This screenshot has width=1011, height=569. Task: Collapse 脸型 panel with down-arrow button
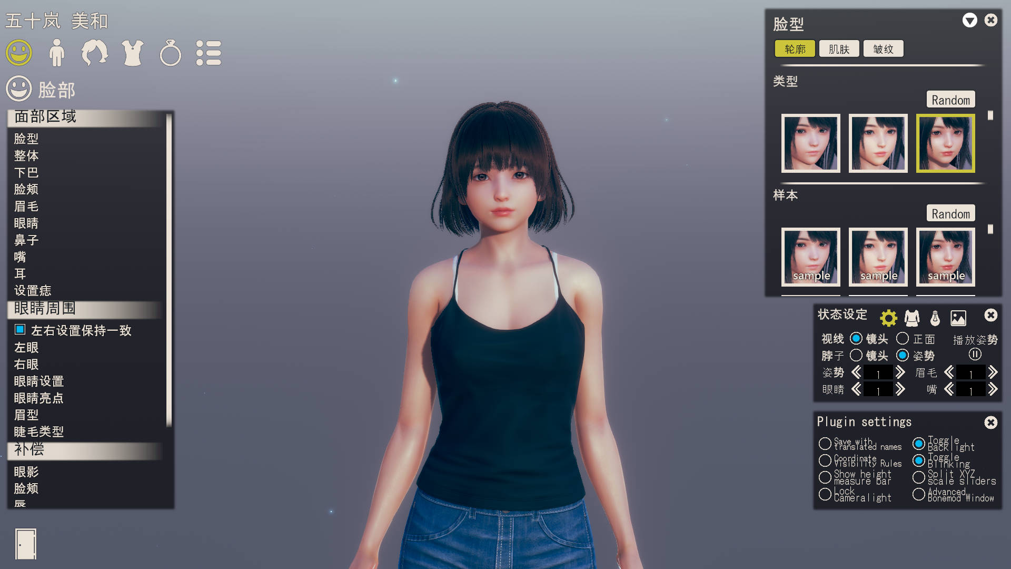point(969,21)
